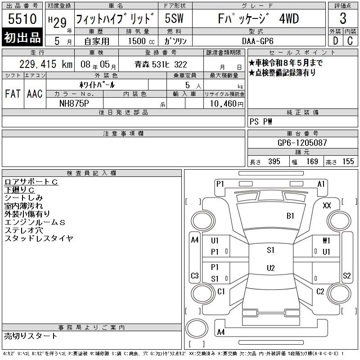The width and height of the screenshot is (360, 360).
Task: Click air conditioner value "AAC"
Action: coord(35,94)
